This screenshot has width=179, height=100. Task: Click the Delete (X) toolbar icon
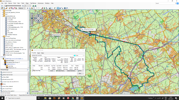pos(34,8)
